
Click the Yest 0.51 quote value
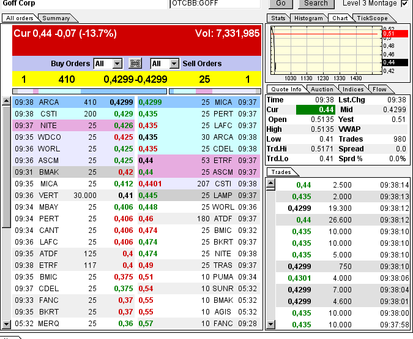(x=398, y=120)
